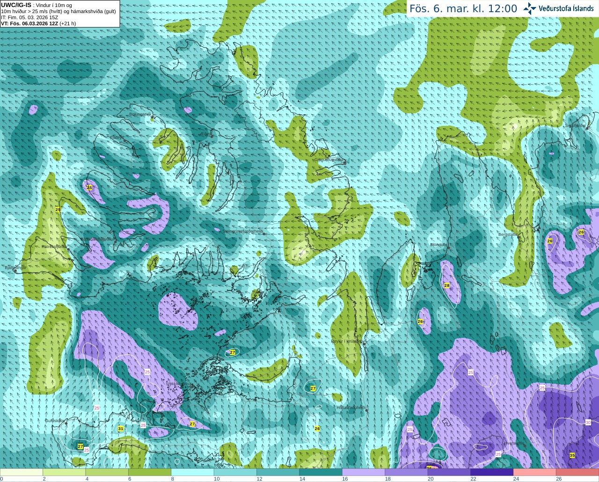Click the 'UWC/IG-IS' model name in header box
This screenshot has height=482, width=599.
click(16, 5)
